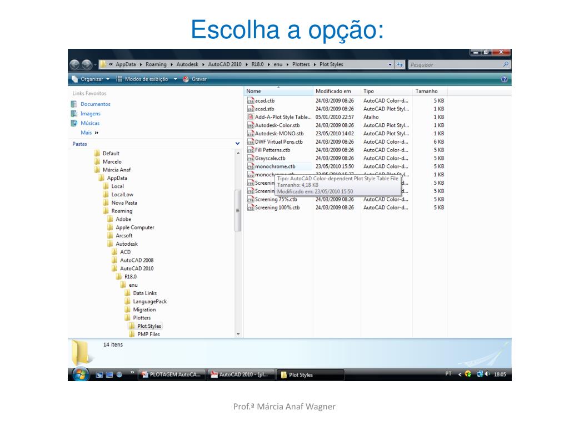
Task: Open the Documentos favorite link
Action: click(96, 104)
